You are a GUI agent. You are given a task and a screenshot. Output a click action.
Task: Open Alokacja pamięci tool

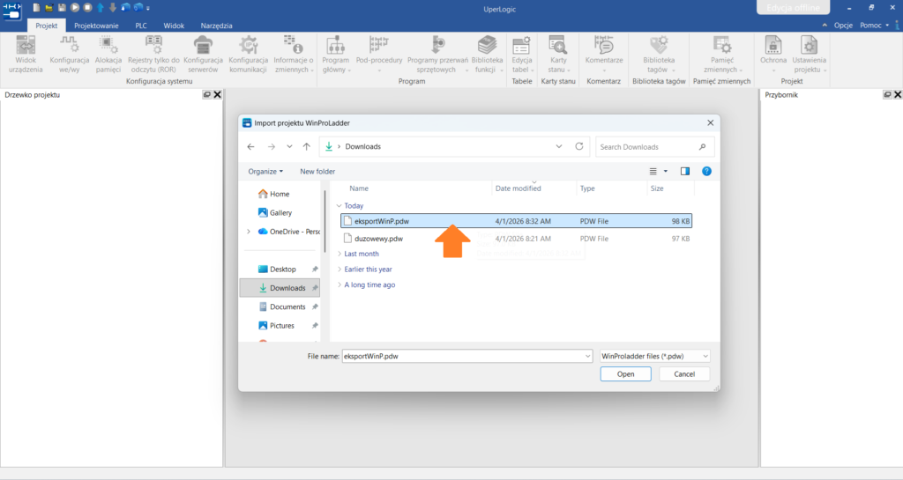[x=108, y=55]
